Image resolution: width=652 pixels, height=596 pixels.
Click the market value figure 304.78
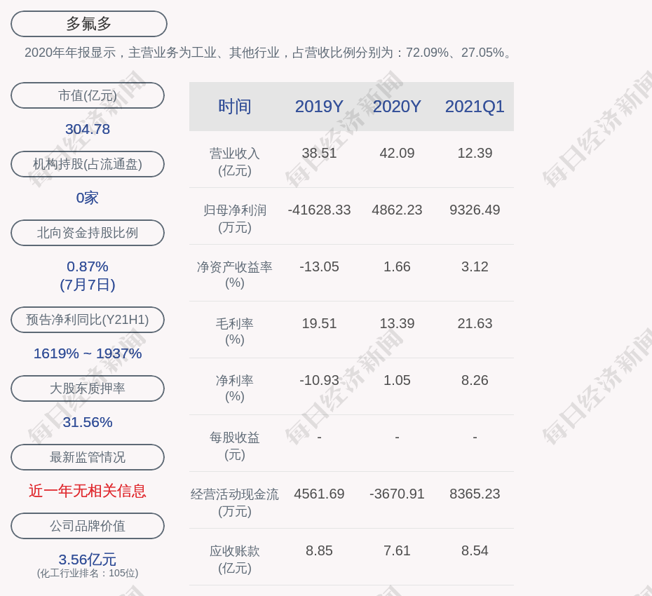click(x=88, y=129)
